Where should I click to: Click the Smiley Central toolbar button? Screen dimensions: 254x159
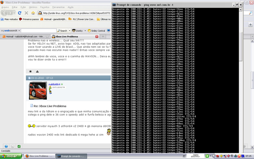click(x=97, y=31)
